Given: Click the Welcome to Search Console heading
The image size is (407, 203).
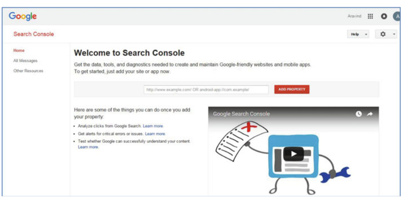Looking at the screenshot, I should tap(129, 53).
